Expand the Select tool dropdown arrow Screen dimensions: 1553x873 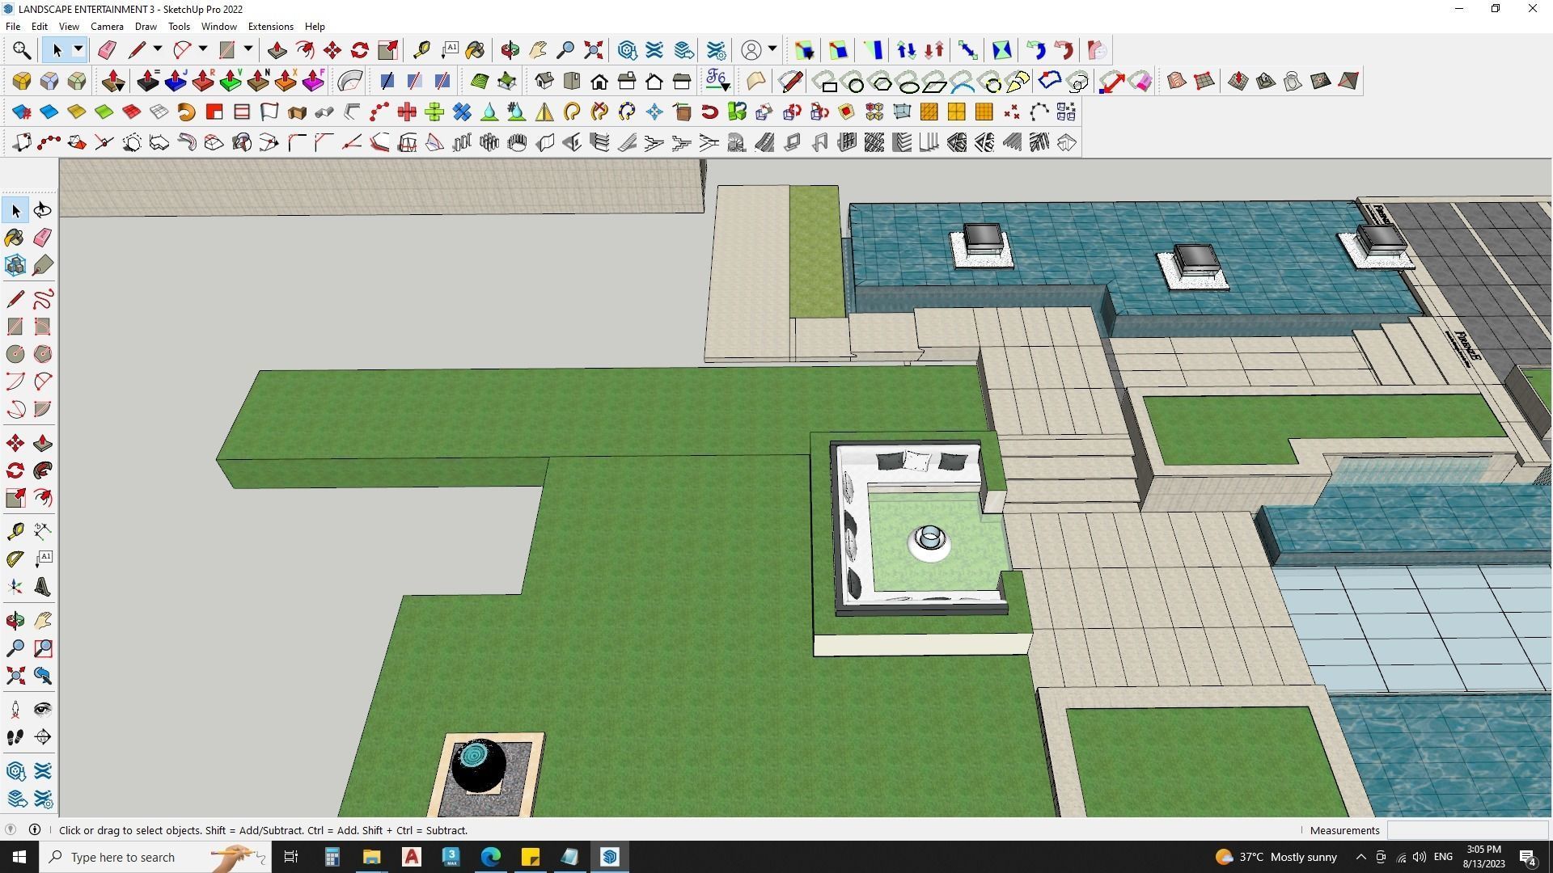78,50
